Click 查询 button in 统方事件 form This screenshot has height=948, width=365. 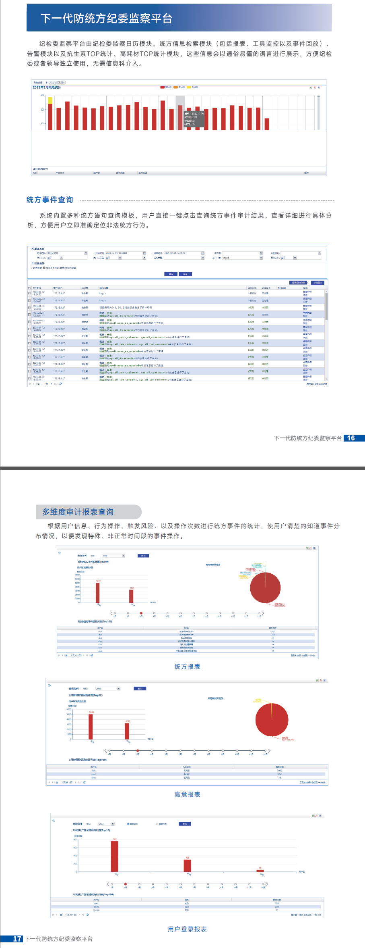(171, 274)
